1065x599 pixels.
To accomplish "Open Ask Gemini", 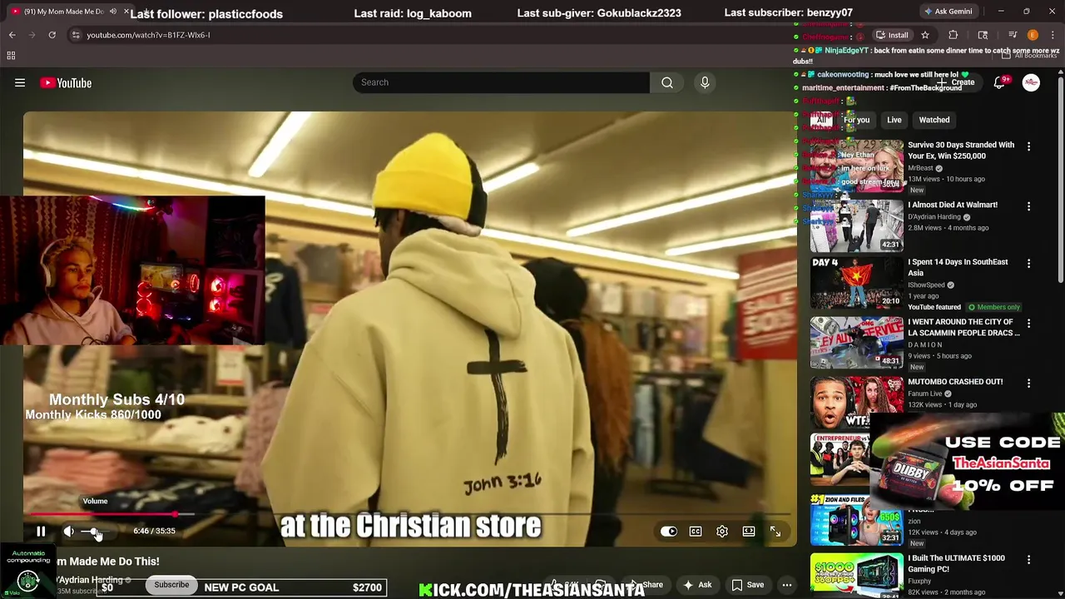I will coord(948,12).
